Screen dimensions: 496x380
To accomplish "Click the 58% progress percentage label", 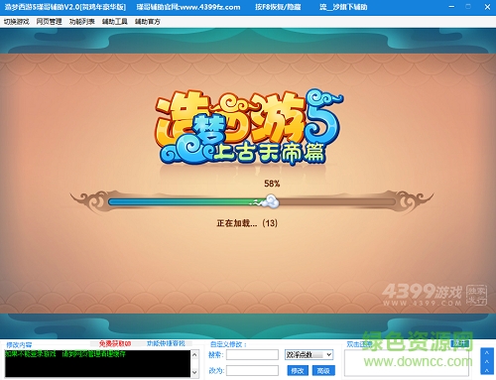I will (272, 184).
